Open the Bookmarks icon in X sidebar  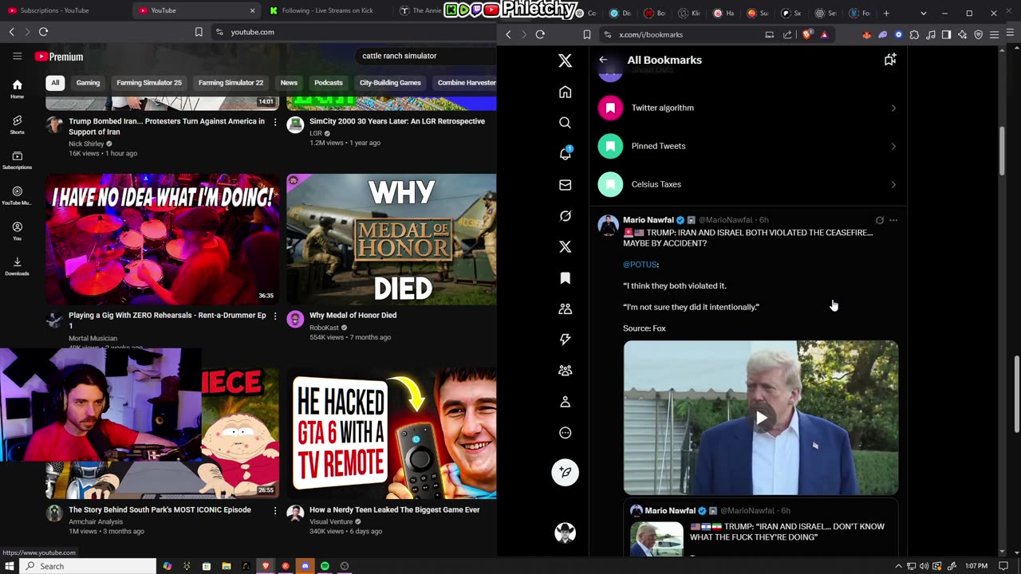pos(565,277)
